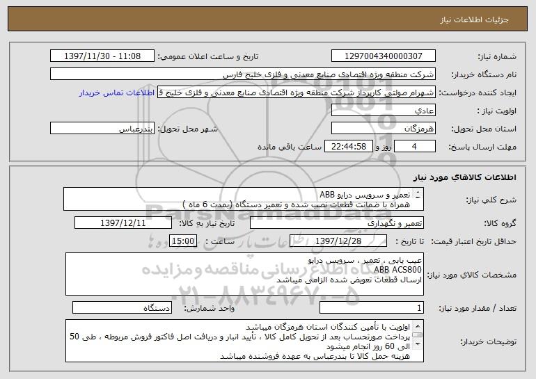Click the ساعت field showing 15:00
536x379 pixels.
(183, 241)
